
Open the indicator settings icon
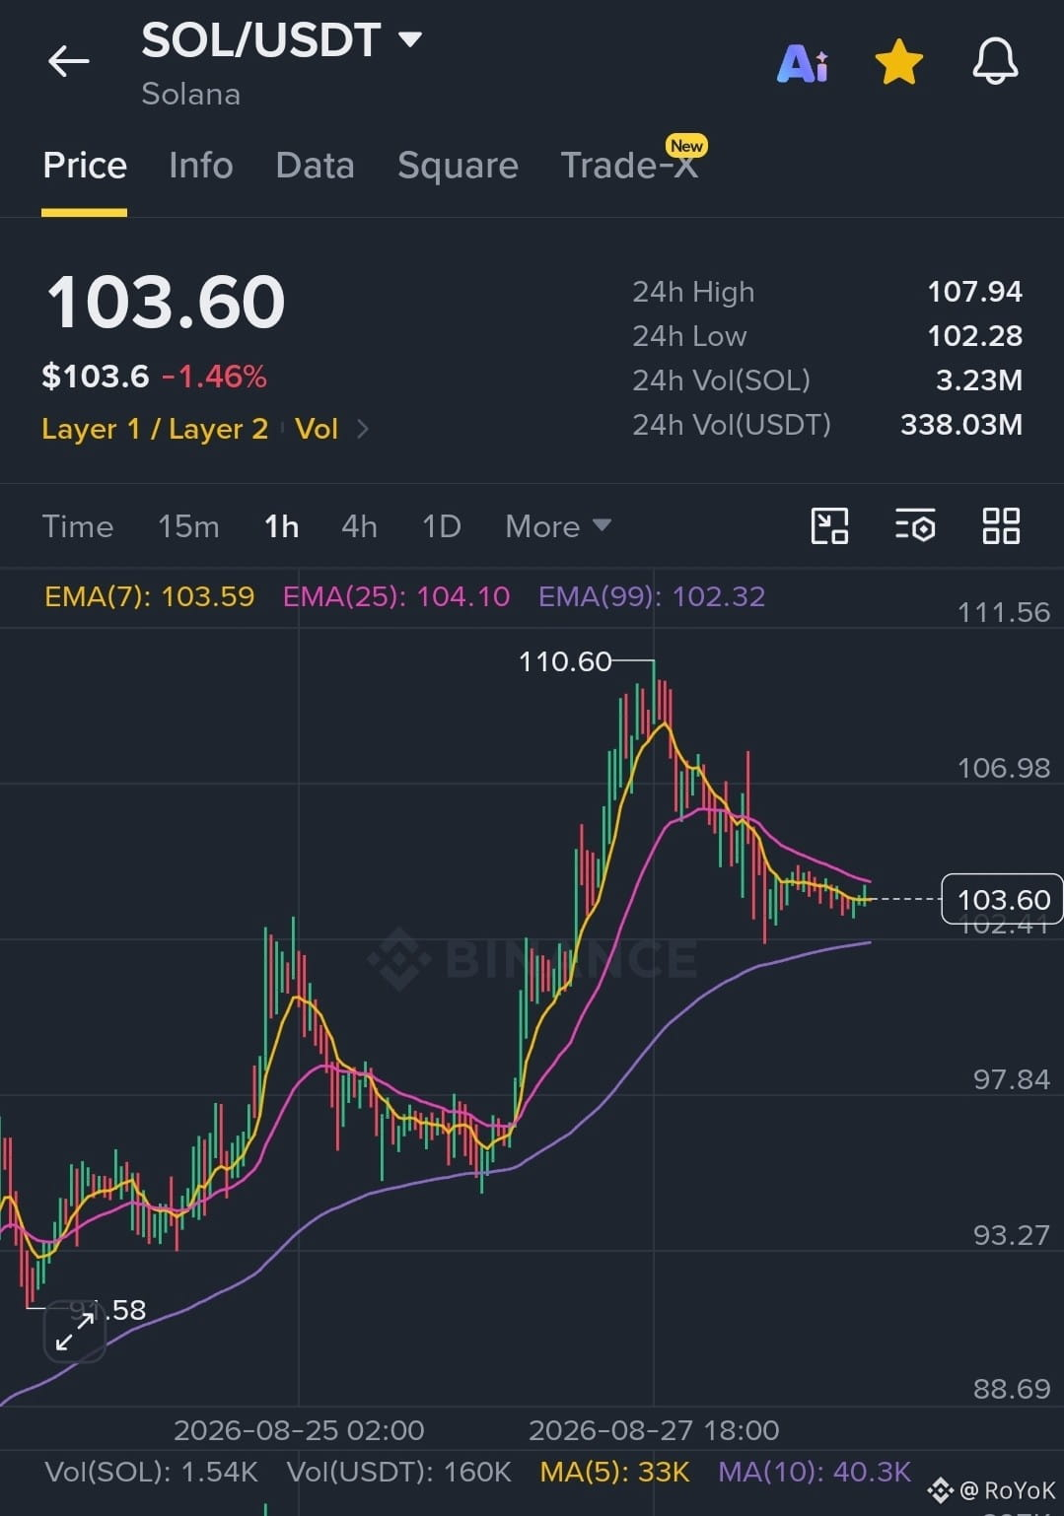[915, 526]
